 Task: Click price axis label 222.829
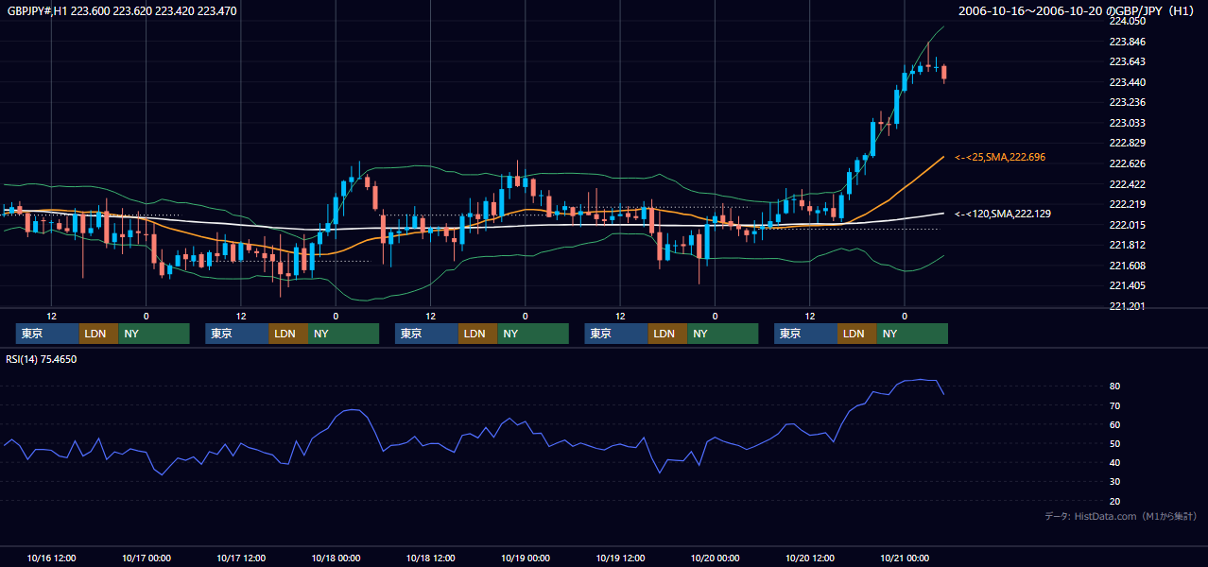[x=1127, y=143]
